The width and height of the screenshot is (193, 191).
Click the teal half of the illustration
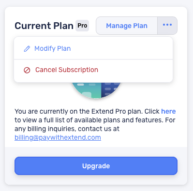click(x=87, y=90)
